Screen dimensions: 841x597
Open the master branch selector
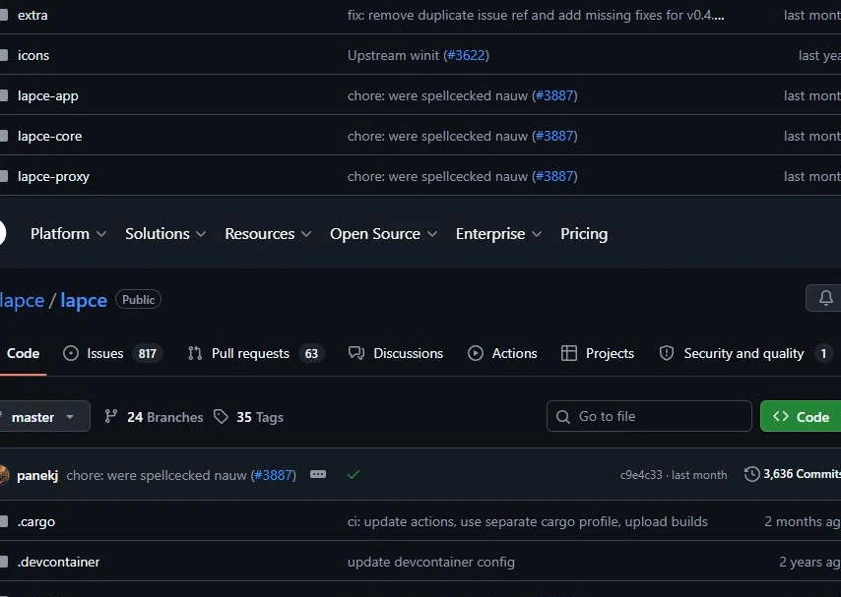44,416
